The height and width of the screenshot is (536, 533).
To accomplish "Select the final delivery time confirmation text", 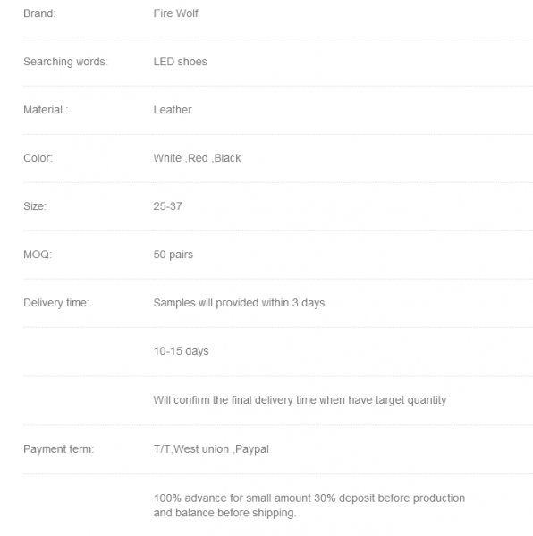I will tap(300, 400).
